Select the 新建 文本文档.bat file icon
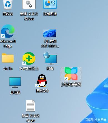The height and width of the screenshot is (123, 108). coord(29,4)
